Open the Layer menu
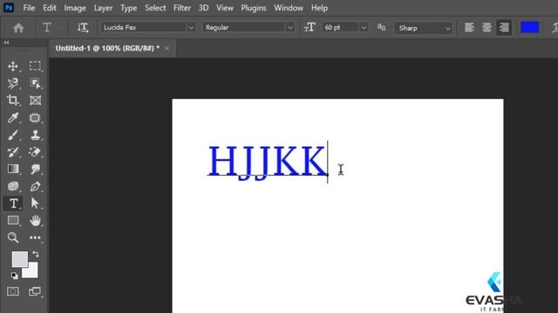The height and width of the screenshot is (313, 558). coord(103,8)
